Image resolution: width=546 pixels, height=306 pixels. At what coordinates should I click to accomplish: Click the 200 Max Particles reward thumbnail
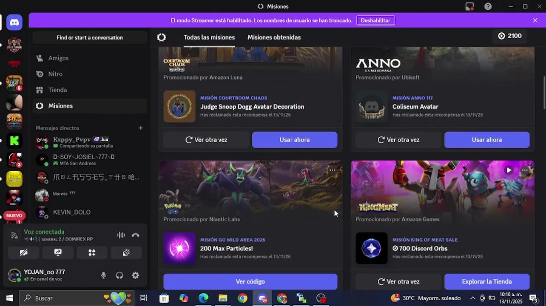pyautogui.click(x=179, y=248)
